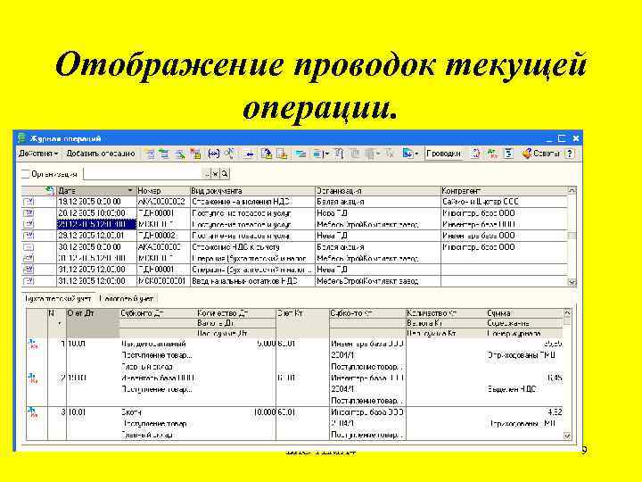Click down arrow of journal list scrollbar
The height and width of the screenshot is (482, 642).
pyautogui.click(x=572, y=282)
